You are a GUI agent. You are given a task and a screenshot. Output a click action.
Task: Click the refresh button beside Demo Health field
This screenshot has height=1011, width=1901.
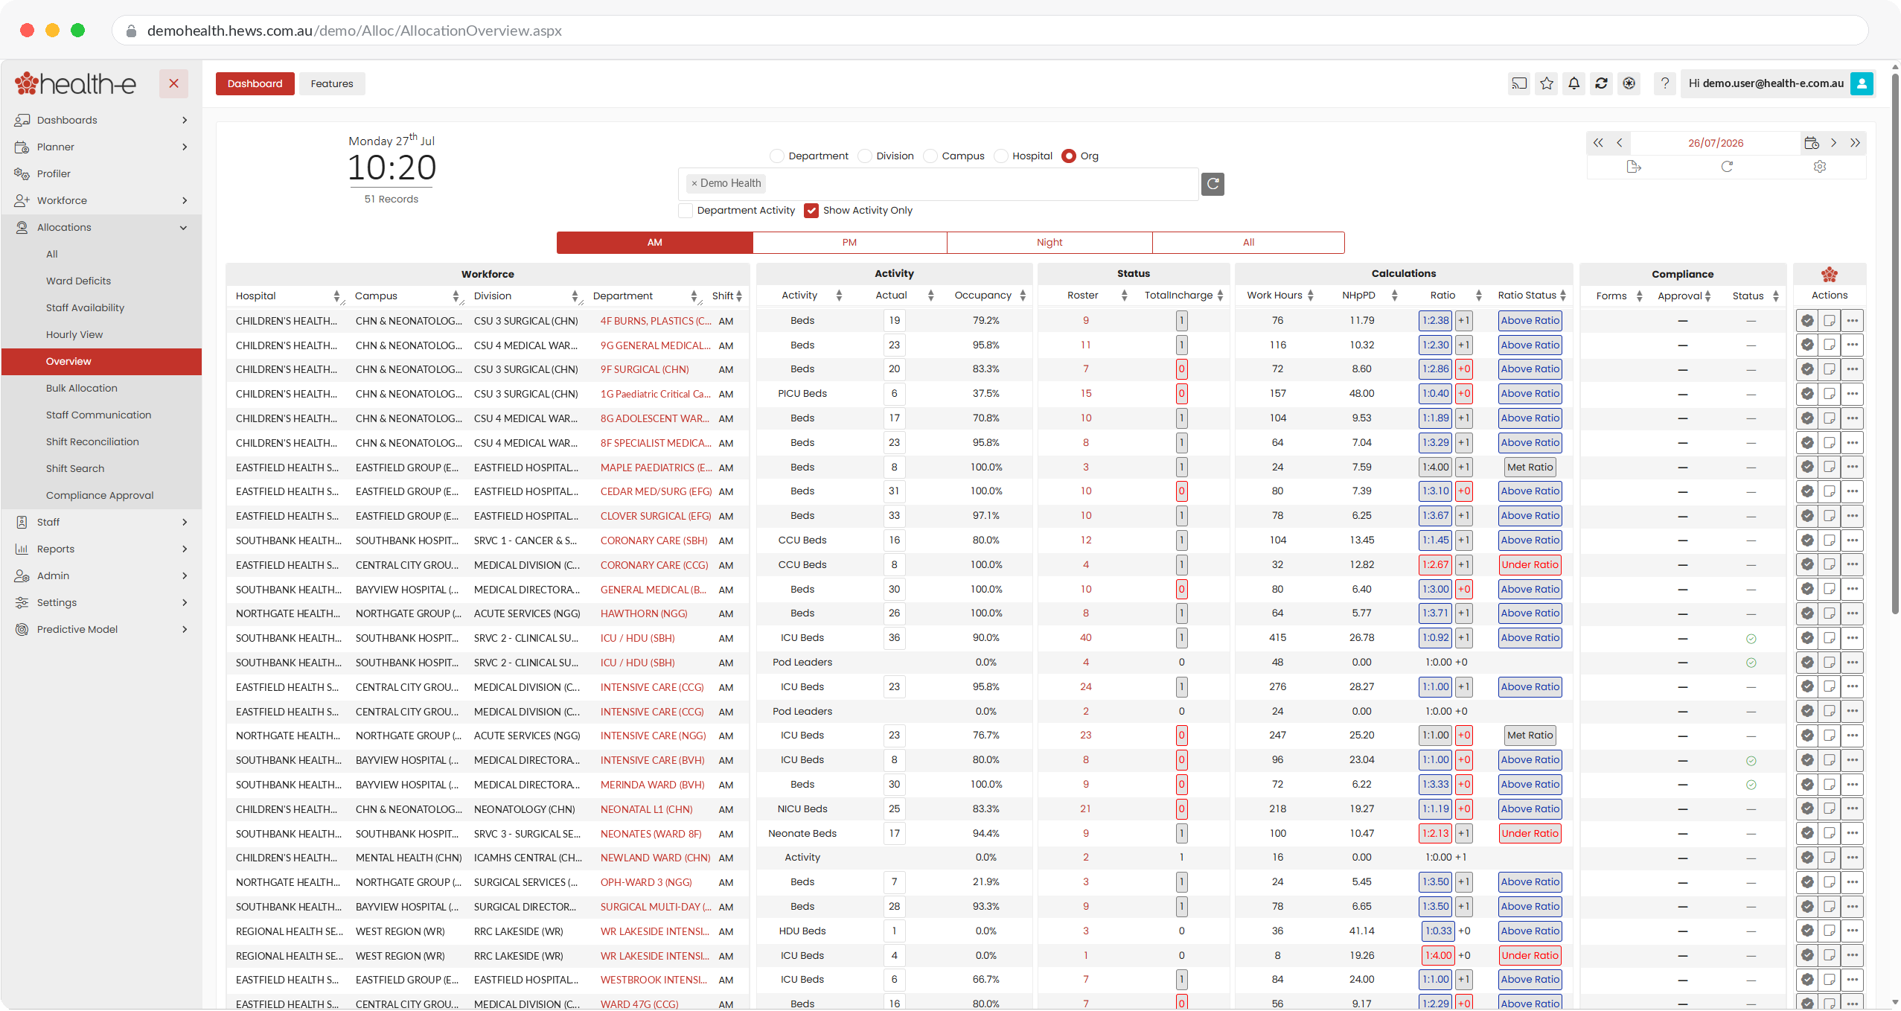pos(1213,184)
